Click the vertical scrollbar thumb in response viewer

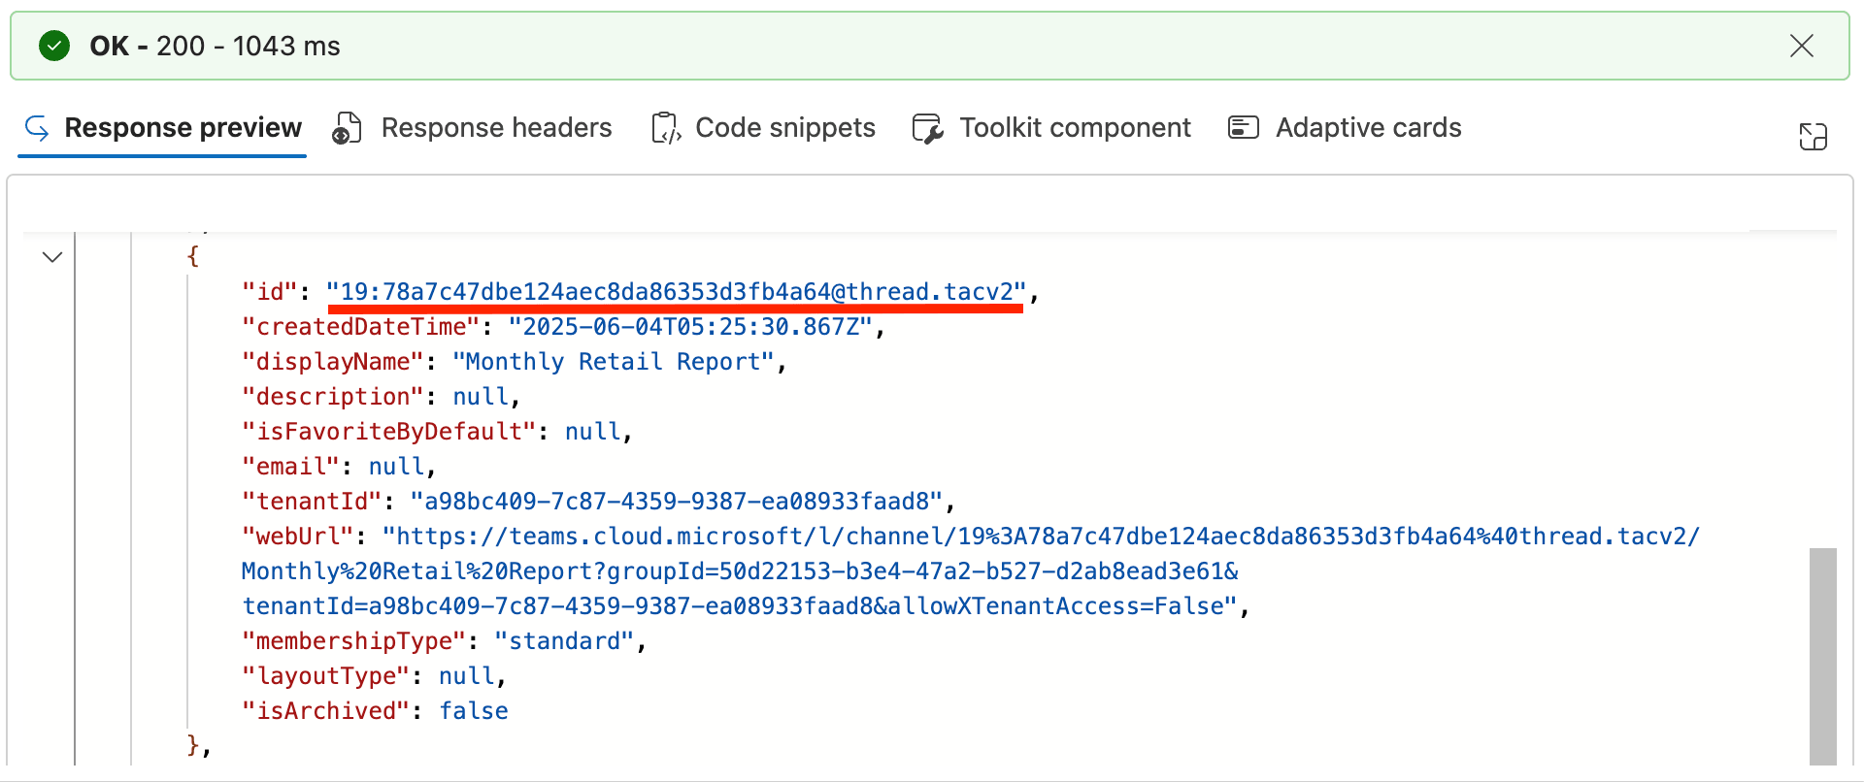[1823, 656]
